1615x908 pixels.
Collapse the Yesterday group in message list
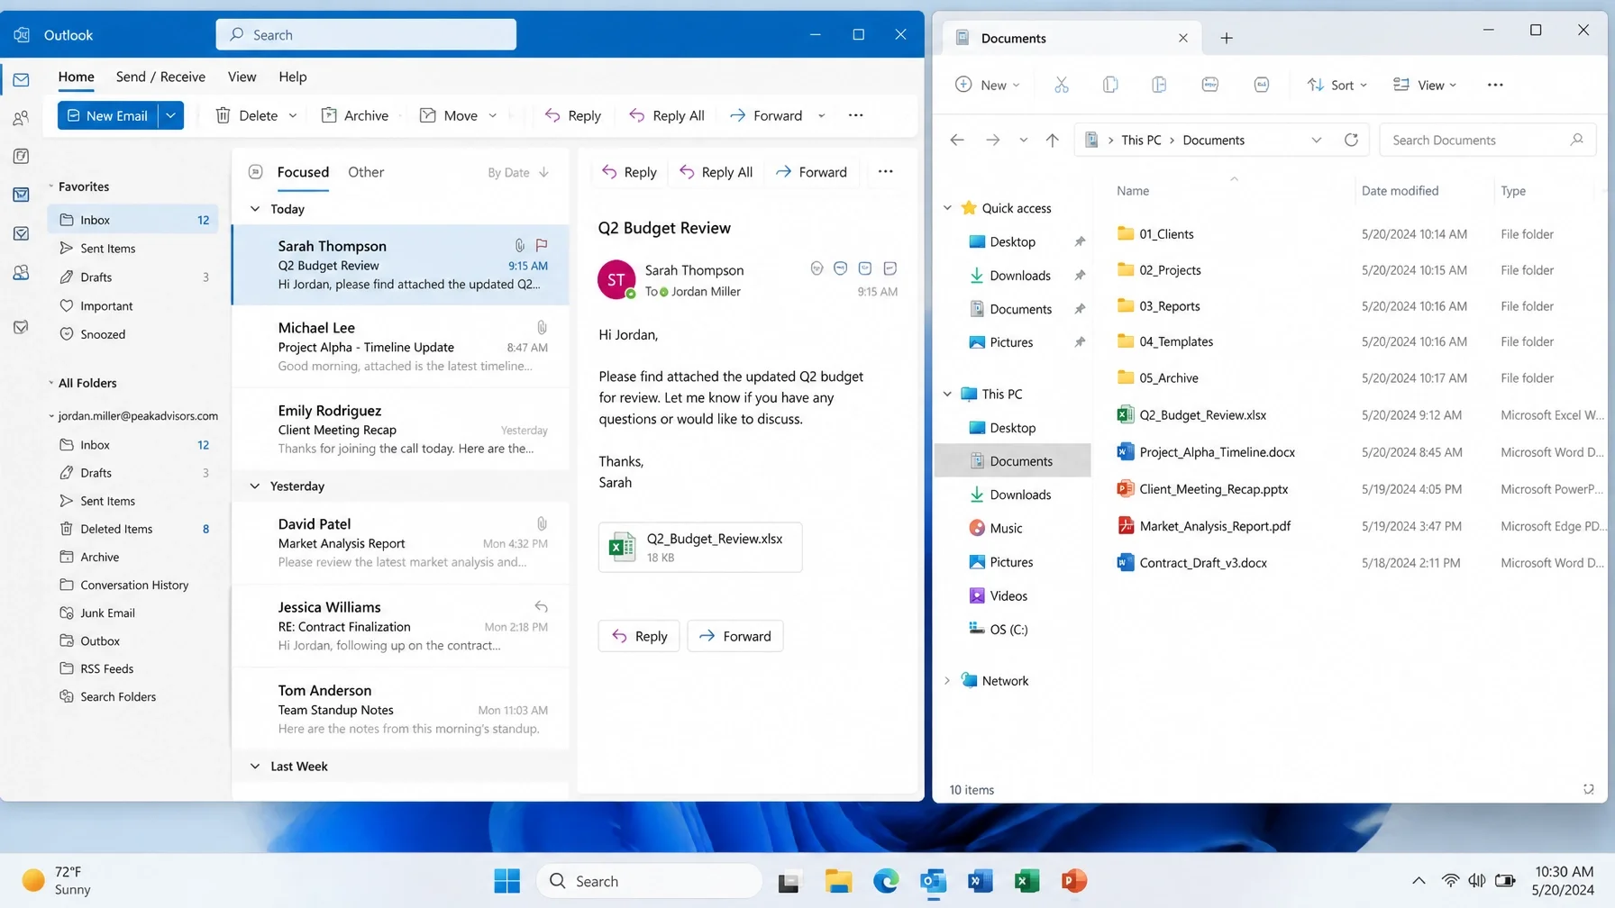(x=255, y=486)
